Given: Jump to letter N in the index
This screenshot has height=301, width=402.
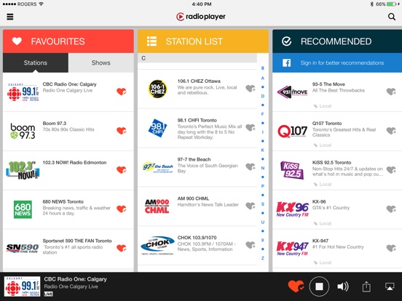Looking at the screenshot, I should (x=262, y=168).
